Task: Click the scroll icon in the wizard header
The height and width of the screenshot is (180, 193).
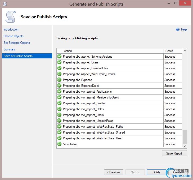Action: pos(11,17)
